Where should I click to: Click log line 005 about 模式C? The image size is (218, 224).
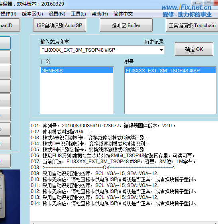coord(89,150)
